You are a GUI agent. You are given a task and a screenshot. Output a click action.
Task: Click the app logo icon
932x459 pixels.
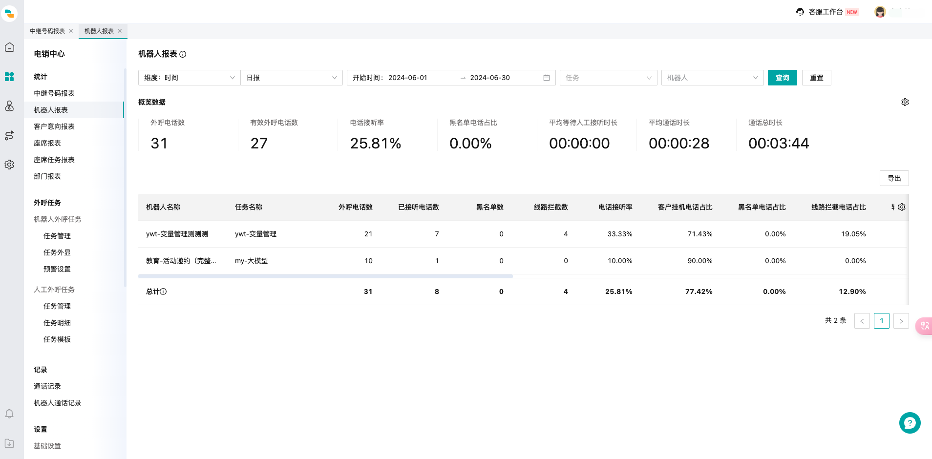coord(9,14)
